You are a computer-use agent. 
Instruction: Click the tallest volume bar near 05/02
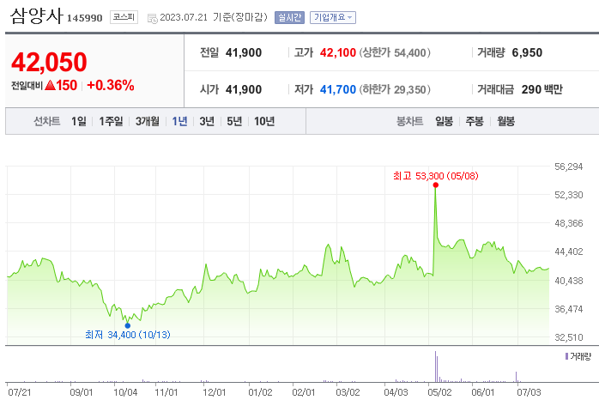point(435,367)
